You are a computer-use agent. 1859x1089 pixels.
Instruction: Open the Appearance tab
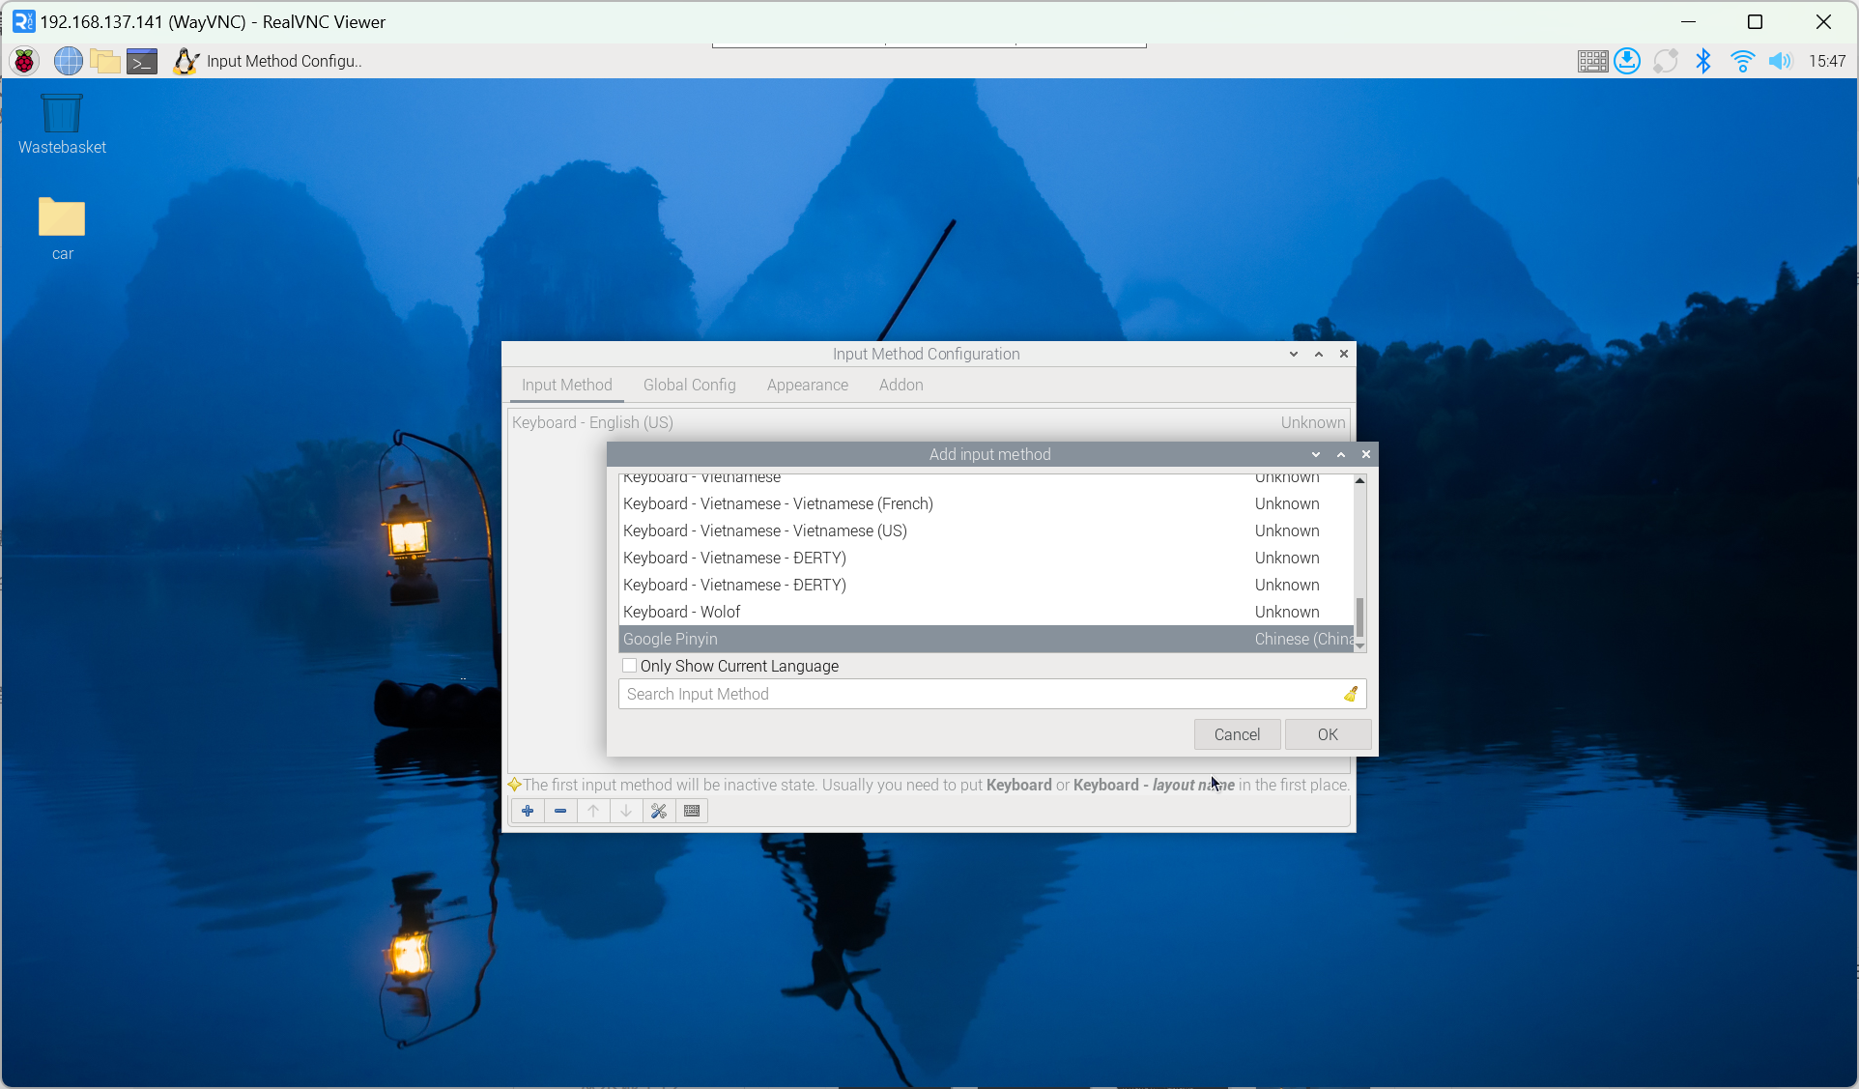pyautogui.click(x=807, y=385)
